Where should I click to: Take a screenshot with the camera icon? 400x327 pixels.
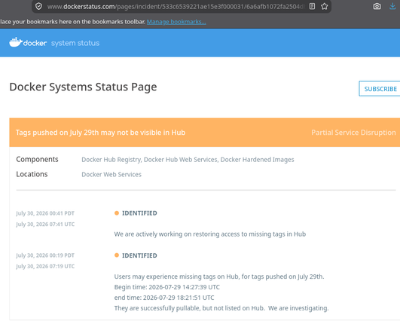[x=377, y=6]
